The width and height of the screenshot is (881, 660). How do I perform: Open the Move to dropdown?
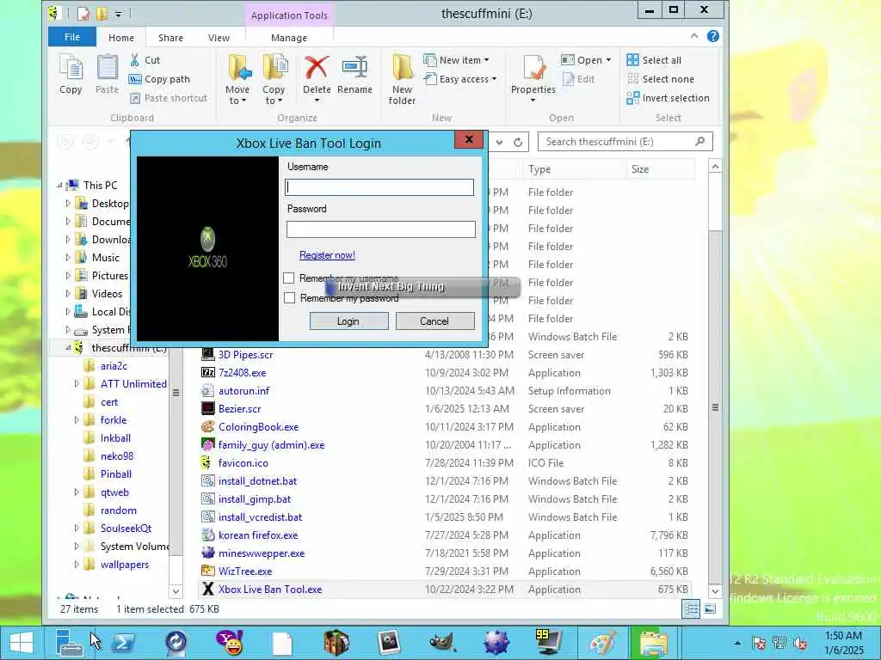[x=237, y=95]
